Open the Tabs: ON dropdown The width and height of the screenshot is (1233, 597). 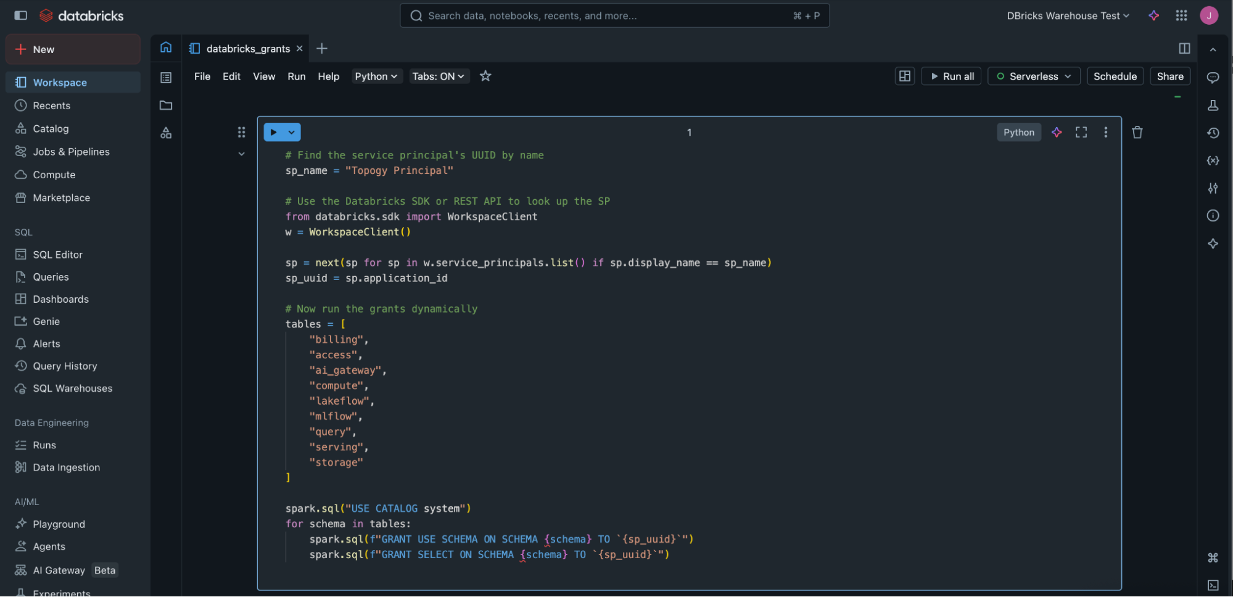coord(439,76)
